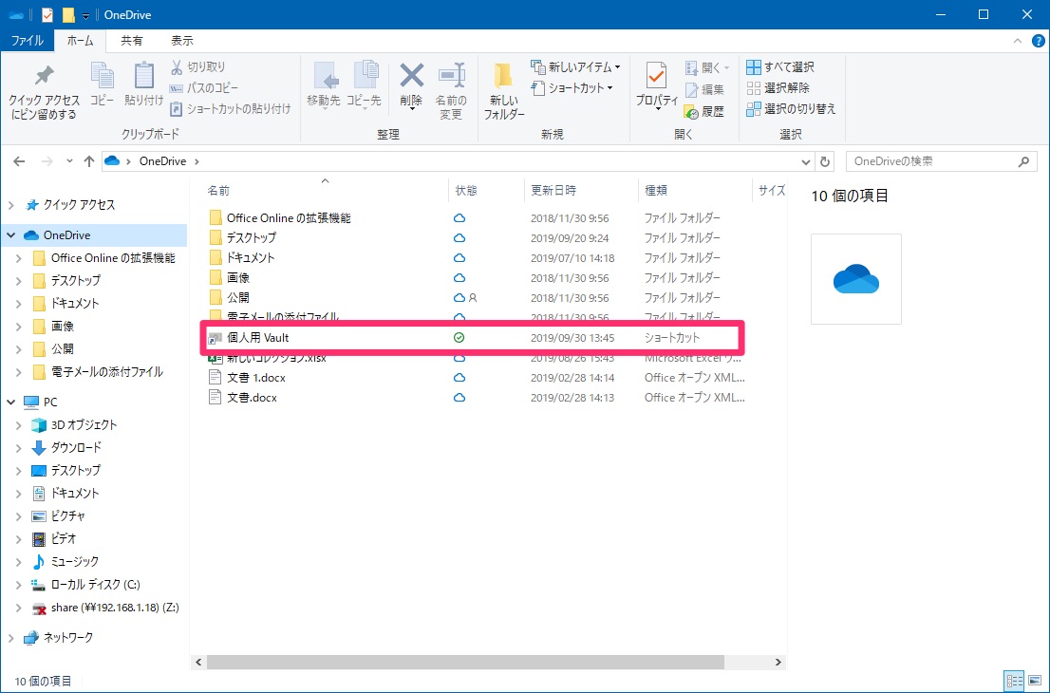The image size is (1050, 693).
Task: Select the share (Z:) network drive
Action: 115,608
